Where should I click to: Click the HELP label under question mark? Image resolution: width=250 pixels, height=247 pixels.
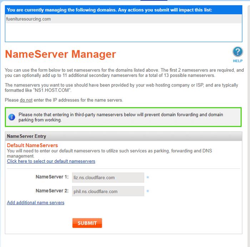[237, 61]
